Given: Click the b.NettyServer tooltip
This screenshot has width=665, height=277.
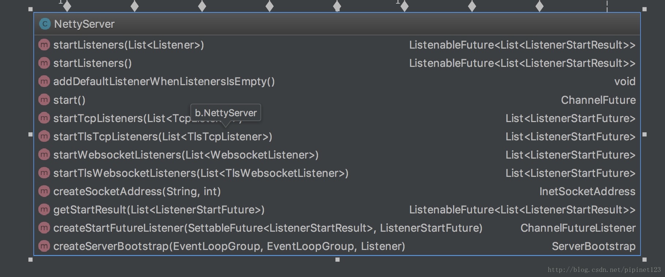Looking at the screenshot, I should [x=226, y=113].
